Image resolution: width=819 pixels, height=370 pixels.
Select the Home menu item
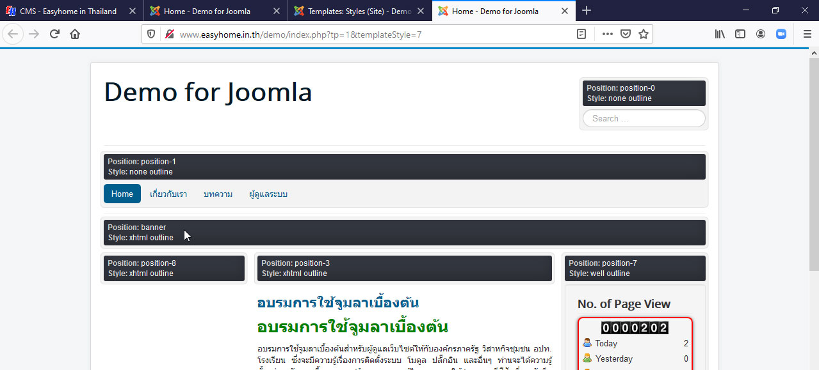pyautogui.click(x=122, y=194)
